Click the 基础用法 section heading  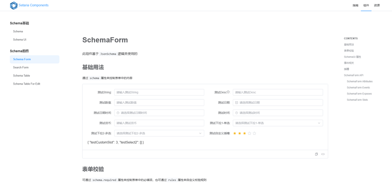[93, 67]
